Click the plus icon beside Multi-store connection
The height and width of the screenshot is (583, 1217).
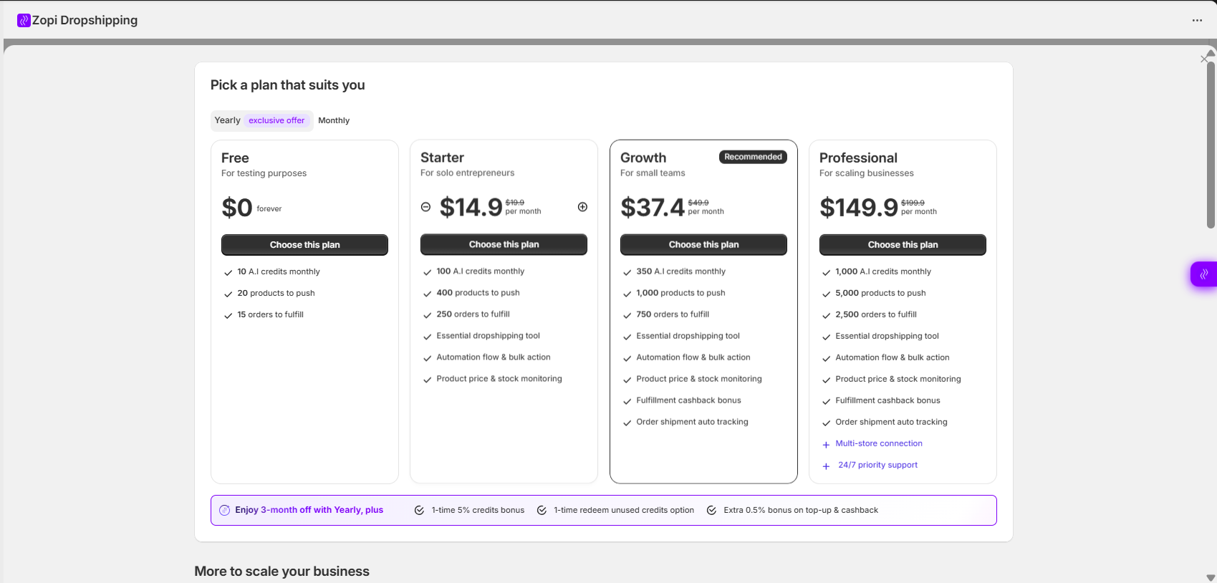pyautogui.click(x=826, y=445)
